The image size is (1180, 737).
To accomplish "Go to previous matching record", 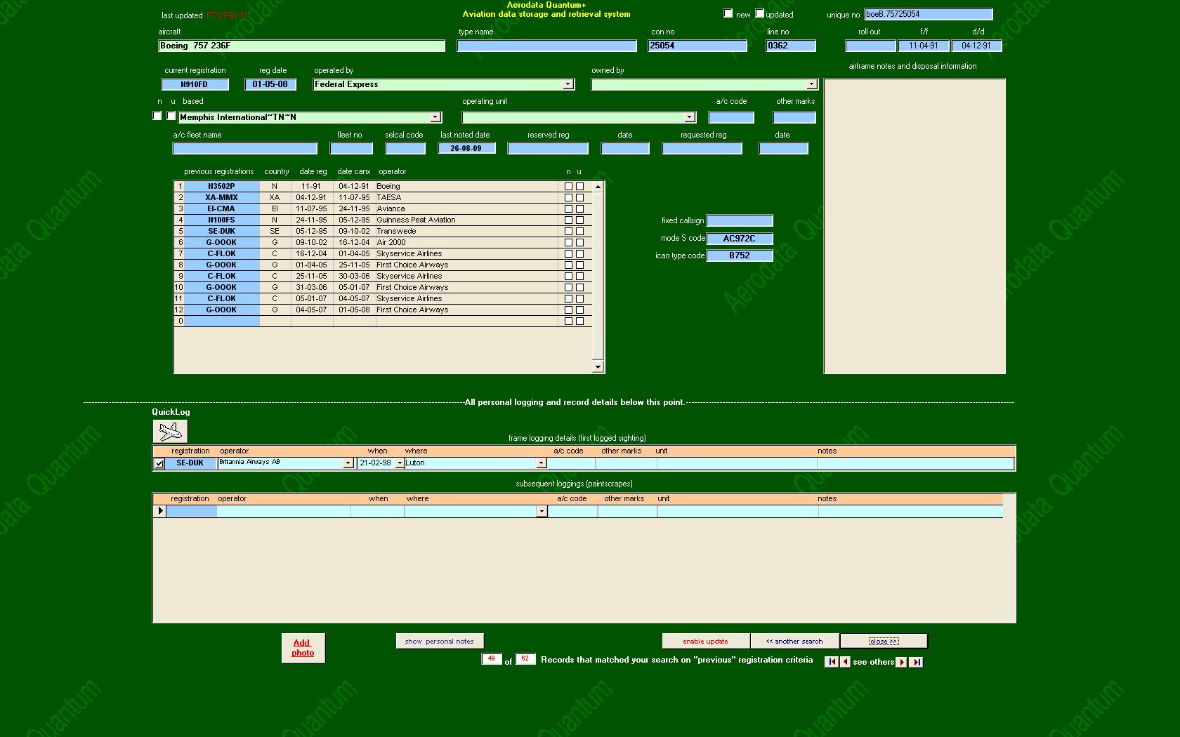I will point(845,662).
